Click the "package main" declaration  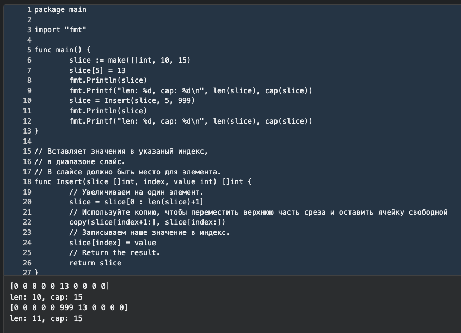[x=60, y=9]
